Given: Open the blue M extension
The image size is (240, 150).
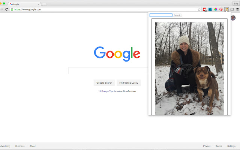Looking at the screenshot, I should coord(210,9).
